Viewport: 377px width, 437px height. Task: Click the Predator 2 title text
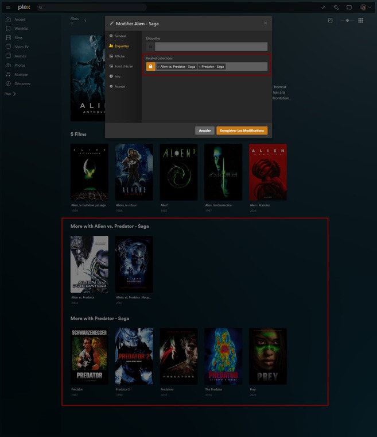point(123,389)
